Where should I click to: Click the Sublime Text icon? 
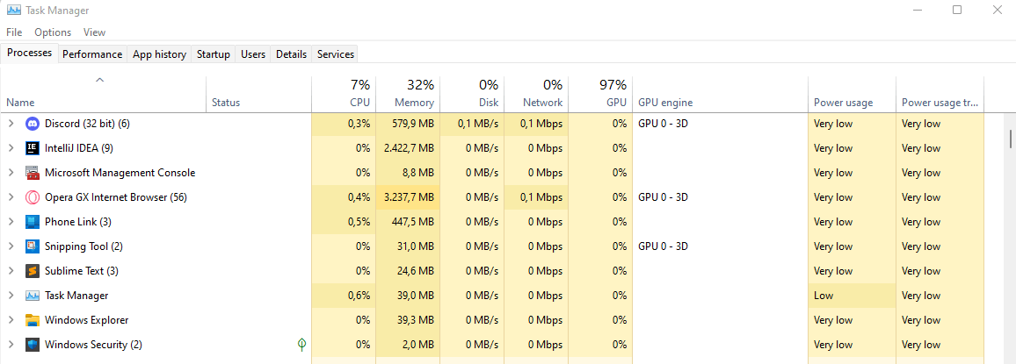[x=33, y=271]
